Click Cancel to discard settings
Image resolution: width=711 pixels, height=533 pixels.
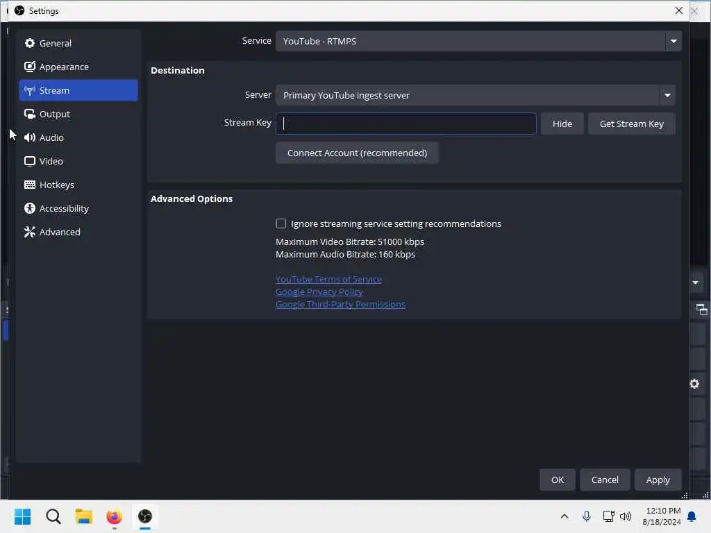pos(605,480)
